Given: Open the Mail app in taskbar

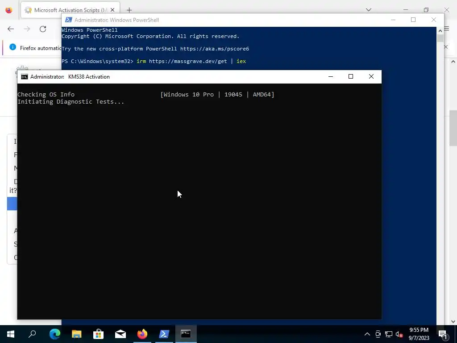Looking at the screenshot, I should (120, 334).
